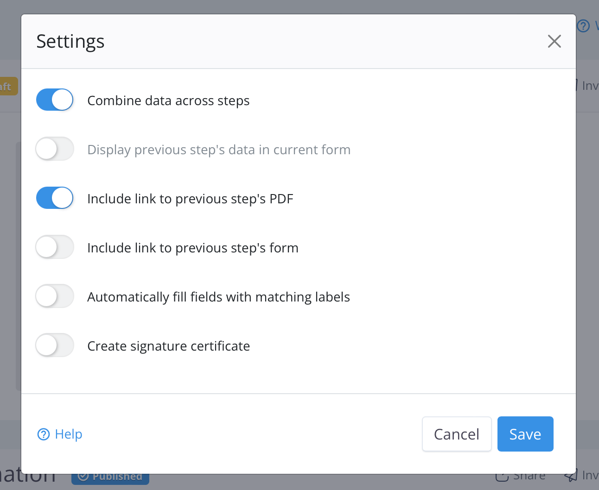Image resolution: width=599 pixels, height=490 pixels.
Task: Cancel the settings changes
Action: click(x=456, y=434)
